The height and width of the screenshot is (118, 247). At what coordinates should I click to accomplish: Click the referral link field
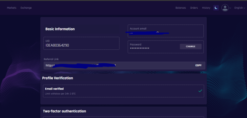(x=124, y=65)
